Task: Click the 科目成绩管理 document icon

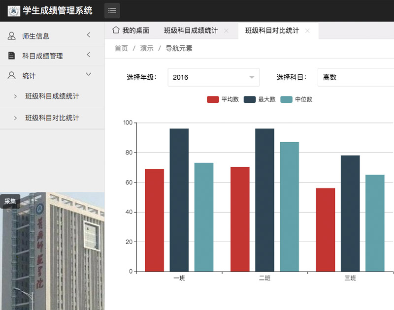Action: pyautogui.click(x=12, y=56)
